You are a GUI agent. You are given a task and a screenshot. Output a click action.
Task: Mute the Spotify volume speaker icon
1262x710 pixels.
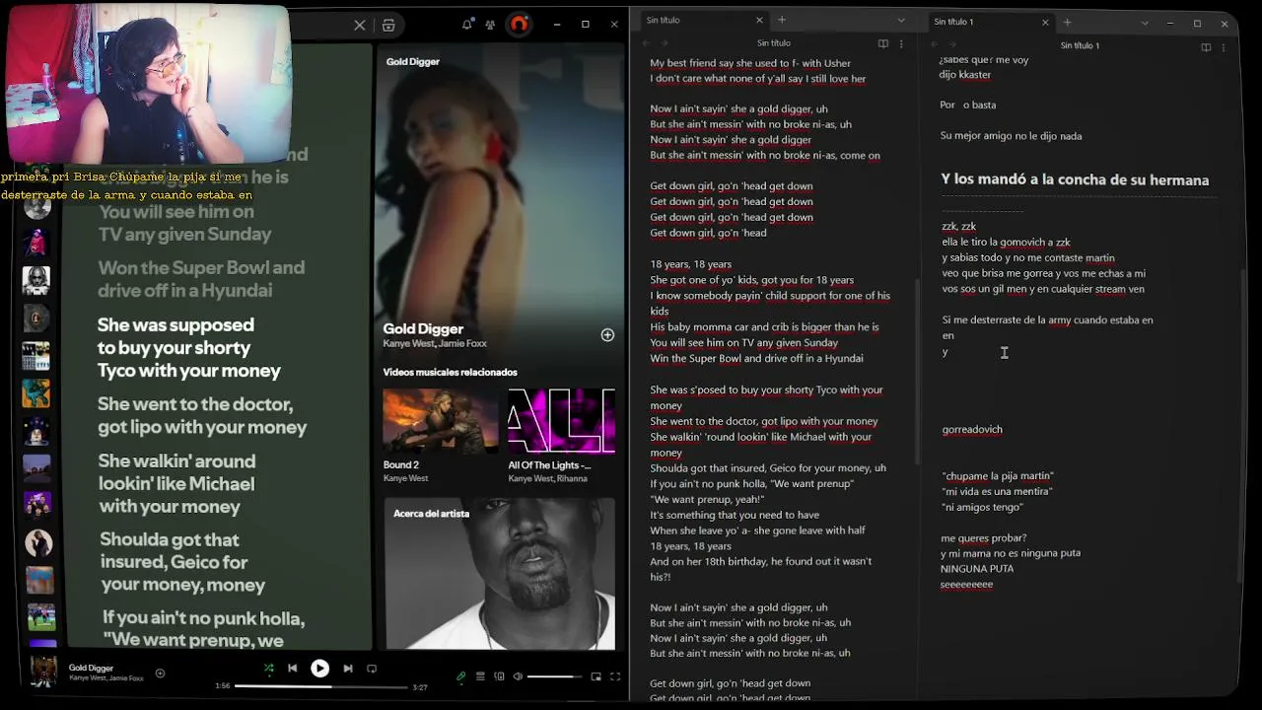[x=518, y=676]
